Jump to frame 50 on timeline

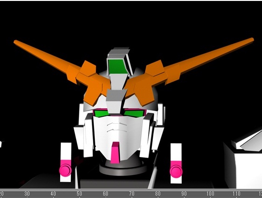coord(79,194)
